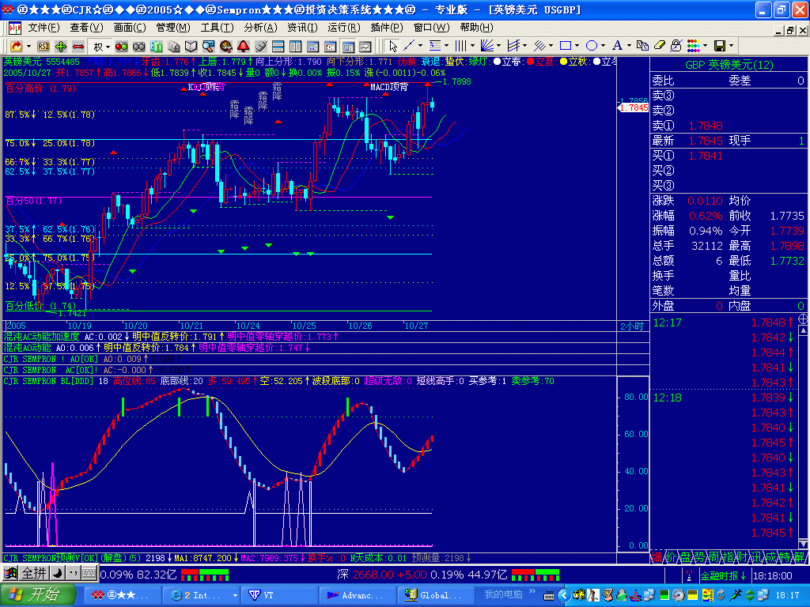Click scroll up arrow in tick list
The image size is (810, 607).
804,330
